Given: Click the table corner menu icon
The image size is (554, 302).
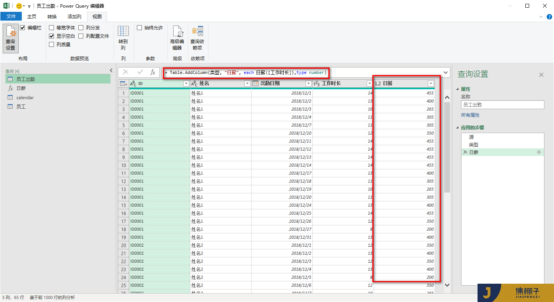Looking at the screenshot, I should pyautogui.click(x=123, y=84).
